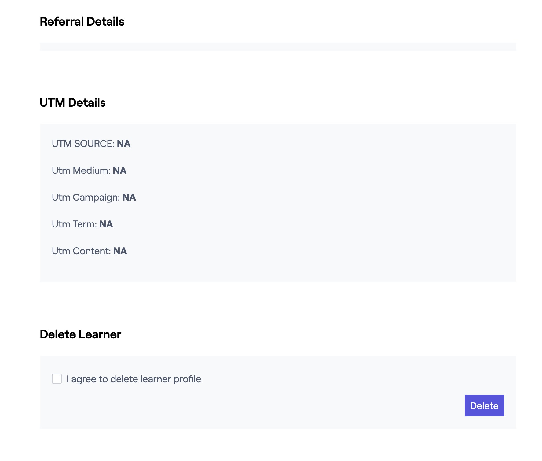Select the Utm Term label
The height and width of the screenshot is (461, 542).
click(x=74, y=224)
